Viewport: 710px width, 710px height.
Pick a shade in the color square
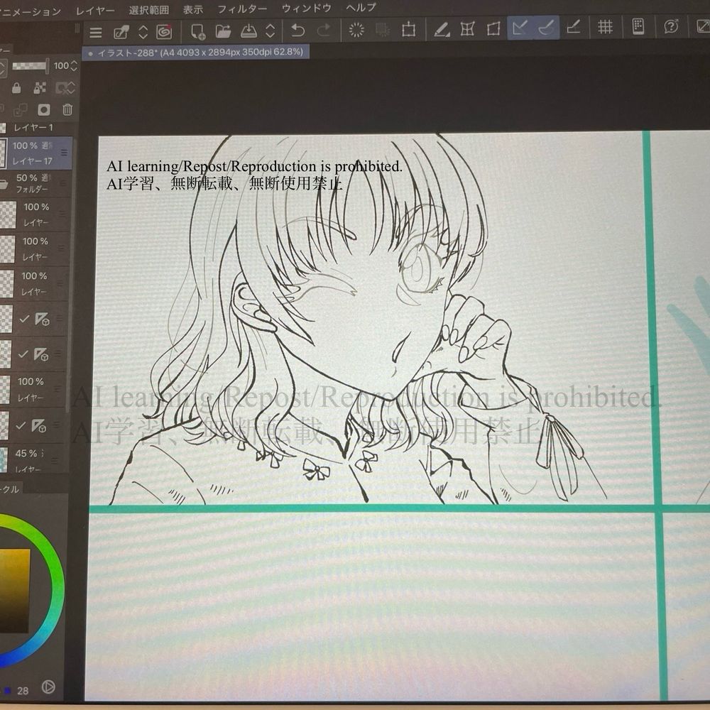tap(14, 590)
